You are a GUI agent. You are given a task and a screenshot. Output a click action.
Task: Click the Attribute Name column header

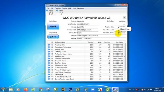(x=69, y=42)
